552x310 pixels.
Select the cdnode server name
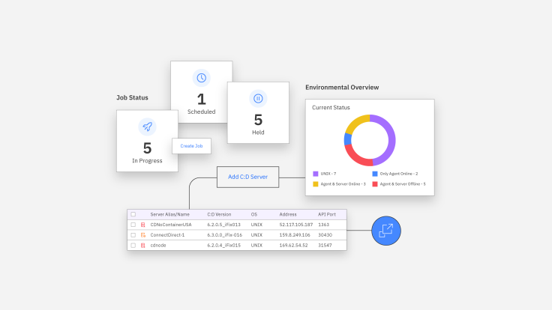(x=158, y=246)
